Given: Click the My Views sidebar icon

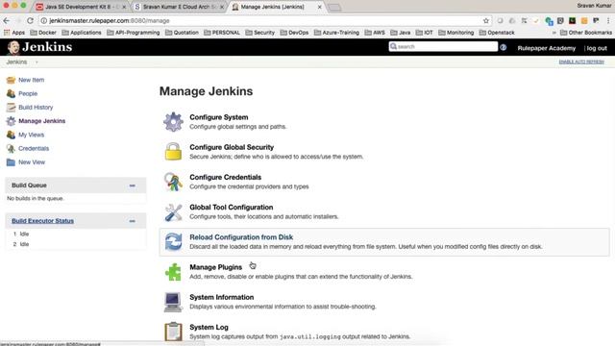Looking at the screenshot, I should pyautogui.click(x=11, y=135).
